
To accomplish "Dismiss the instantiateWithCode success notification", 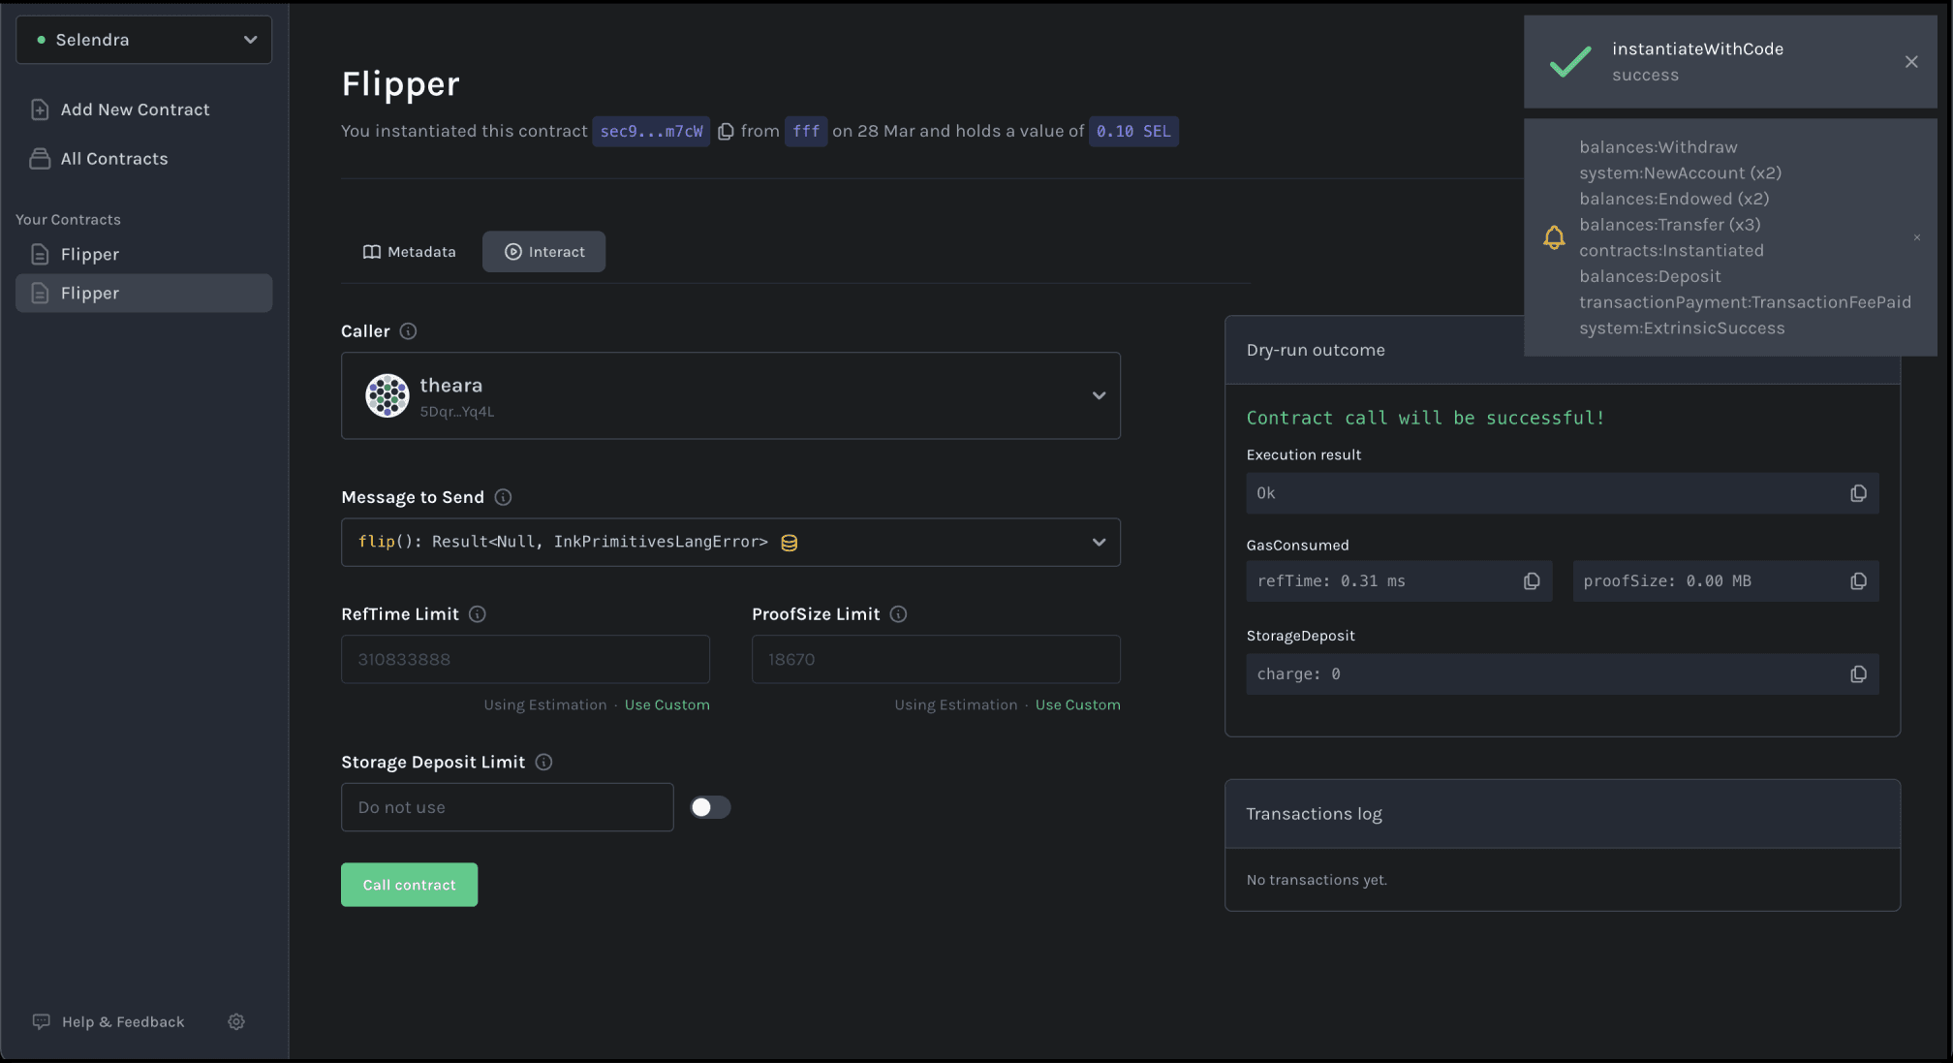I will 1910,62.
